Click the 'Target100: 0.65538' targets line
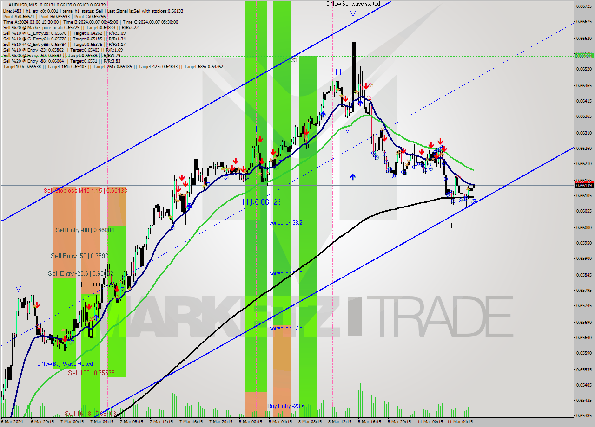Screen dimensions: 595x427 pyautogui.click(x=113, y=66)
